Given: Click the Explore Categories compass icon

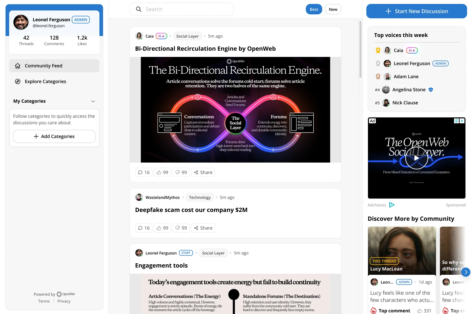Looking at the screenshot, I should [x=18, y=81].
